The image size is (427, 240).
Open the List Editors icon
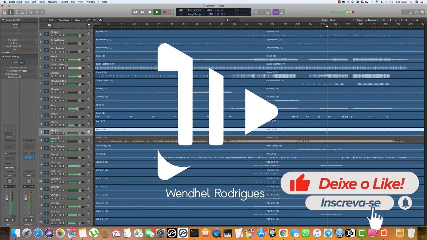(x=404, y=12)
